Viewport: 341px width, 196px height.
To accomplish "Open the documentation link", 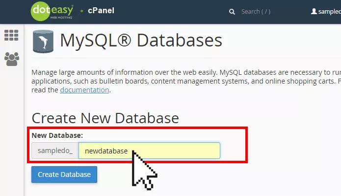I will coord(84,90).
